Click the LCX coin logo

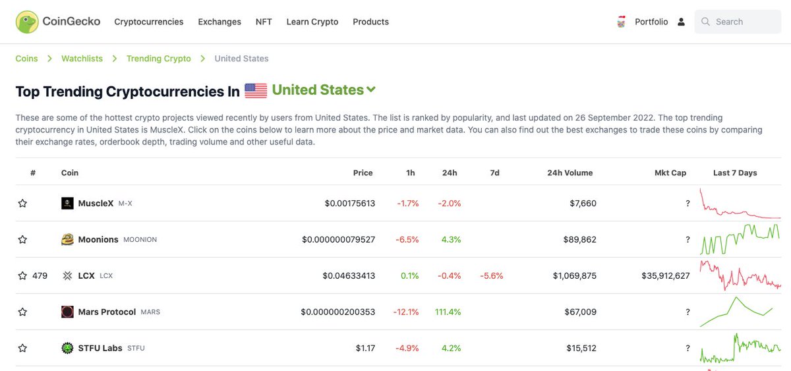67,275
